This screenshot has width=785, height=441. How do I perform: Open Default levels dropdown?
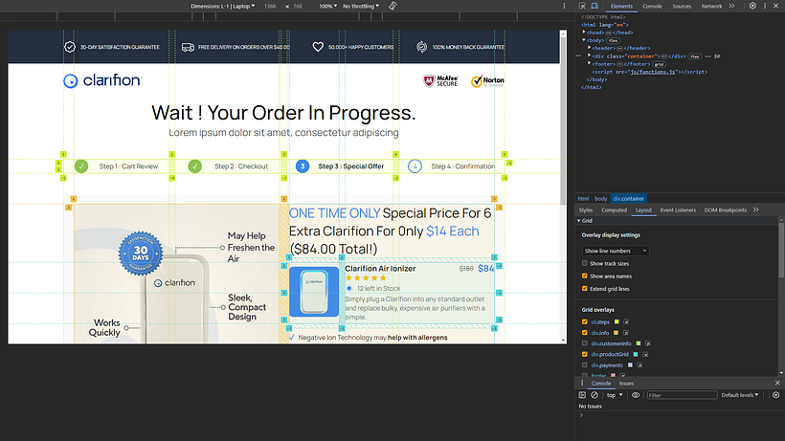click(740, 395)
